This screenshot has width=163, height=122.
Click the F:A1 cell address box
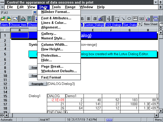click(x=16, y=13)
